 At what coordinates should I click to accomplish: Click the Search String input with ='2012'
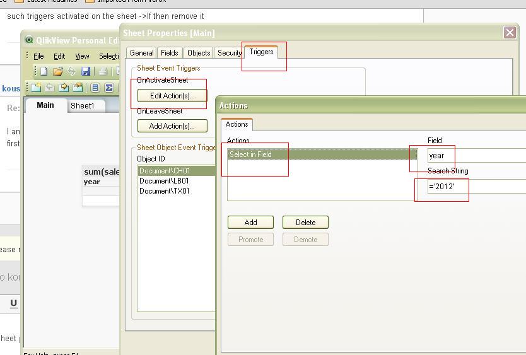tap(476, 186)
